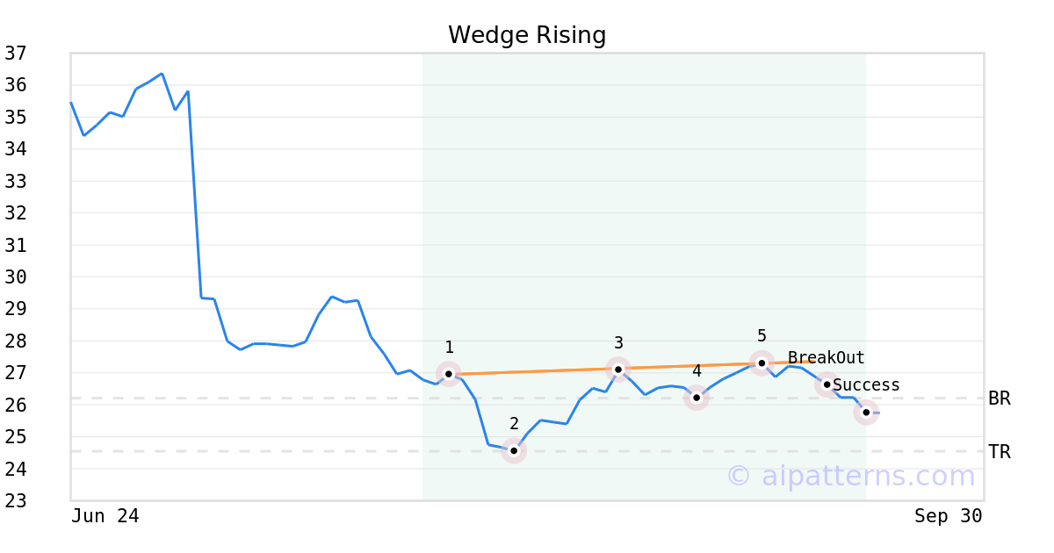Click the dot marker below the BreakOut label

coord(827,384)
